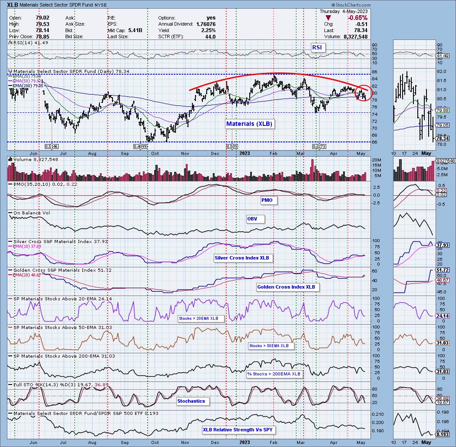Select the Prev Close value 78.85
456x447 pixels.
click(43, 36)
